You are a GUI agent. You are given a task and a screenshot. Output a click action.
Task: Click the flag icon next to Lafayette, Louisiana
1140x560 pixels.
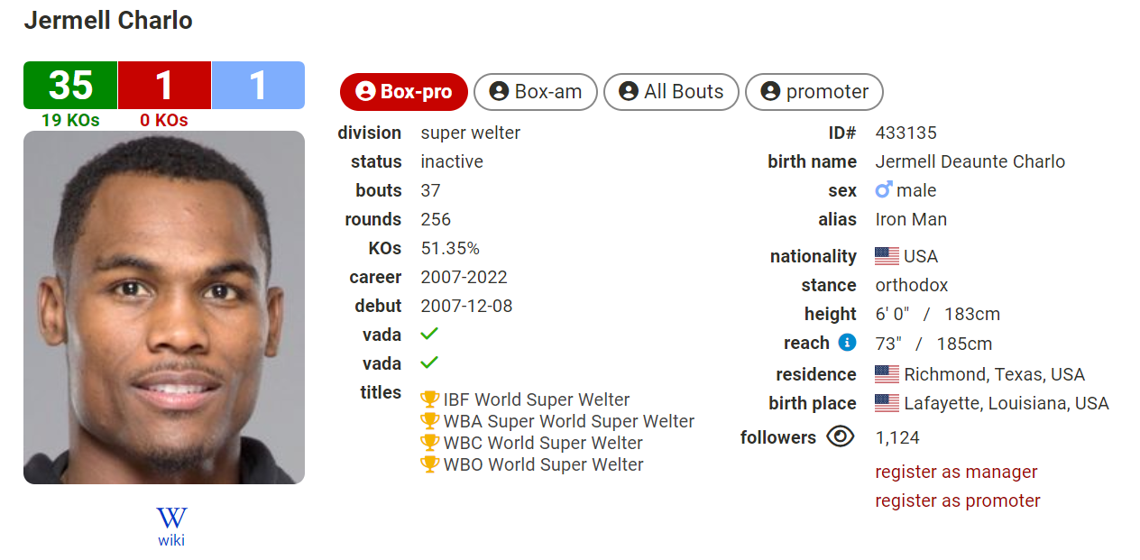(x=887, y=403)
